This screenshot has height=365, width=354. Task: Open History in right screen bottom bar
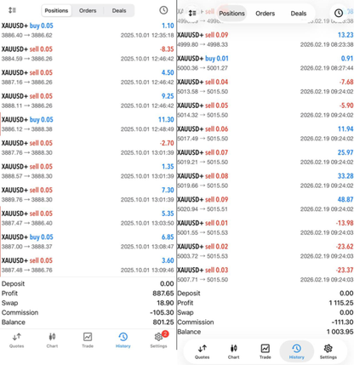pyautogui.click(x=297, y=351)
